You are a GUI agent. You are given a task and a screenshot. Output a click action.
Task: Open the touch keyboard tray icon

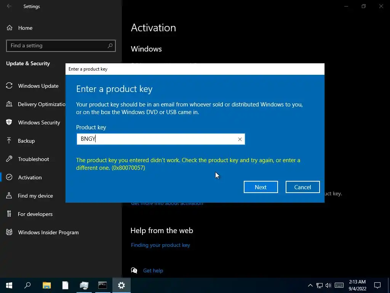[339, 285]
